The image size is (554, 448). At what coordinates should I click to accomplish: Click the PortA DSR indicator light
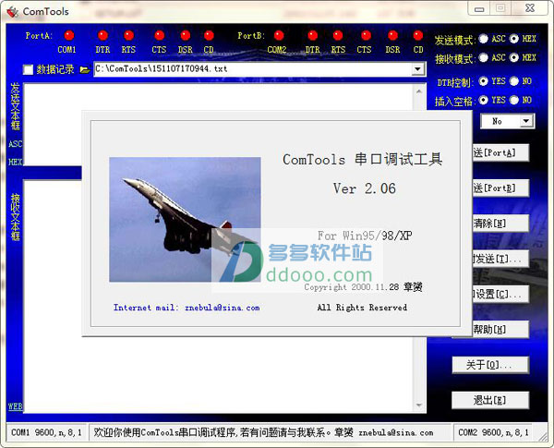click(186, 35)
